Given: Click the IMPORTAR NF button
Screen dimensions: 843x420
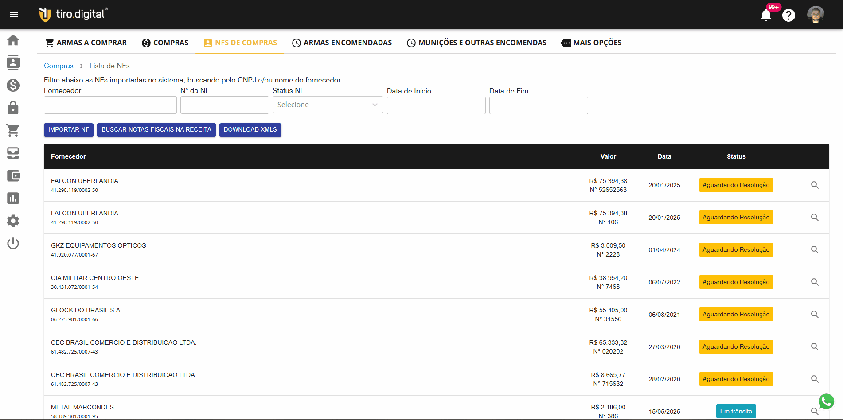Looking at the screenshot, I should coord(68,130).
